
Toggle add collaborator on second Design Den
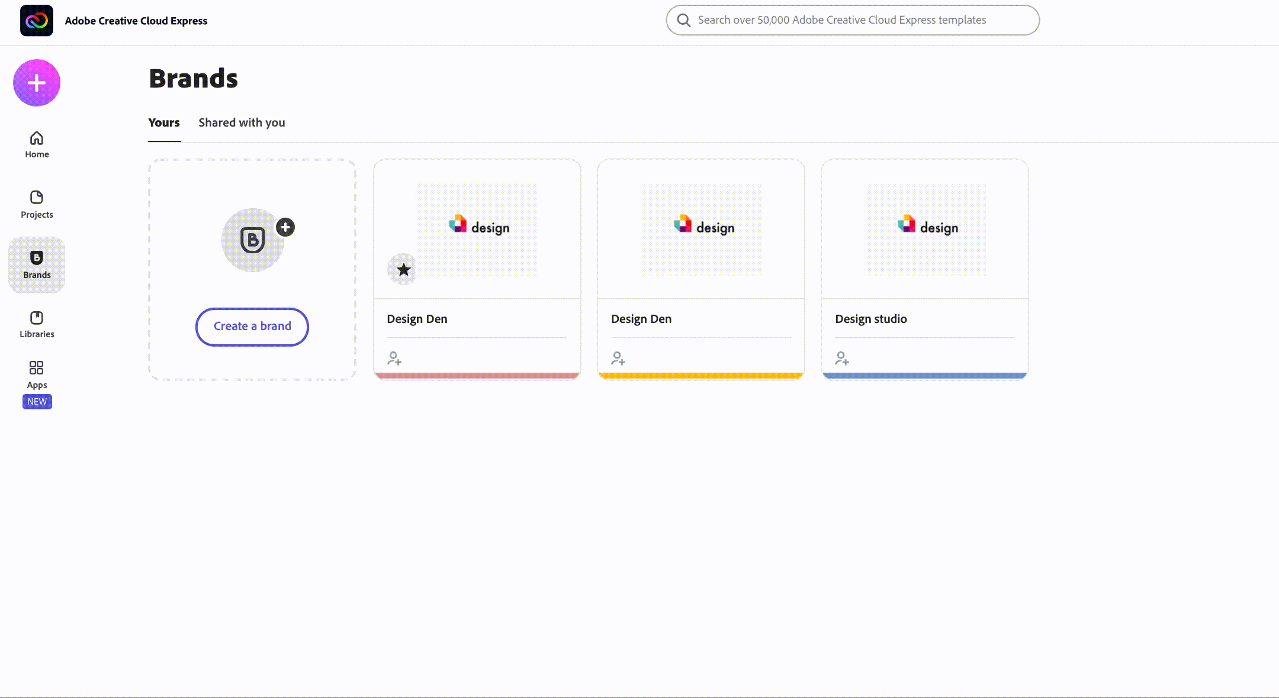618,358
